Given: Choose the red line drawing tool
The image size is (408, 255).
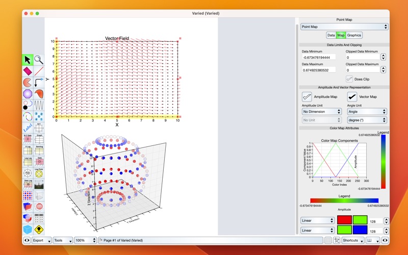Looking at the screenshot, I should coord(39,71).
